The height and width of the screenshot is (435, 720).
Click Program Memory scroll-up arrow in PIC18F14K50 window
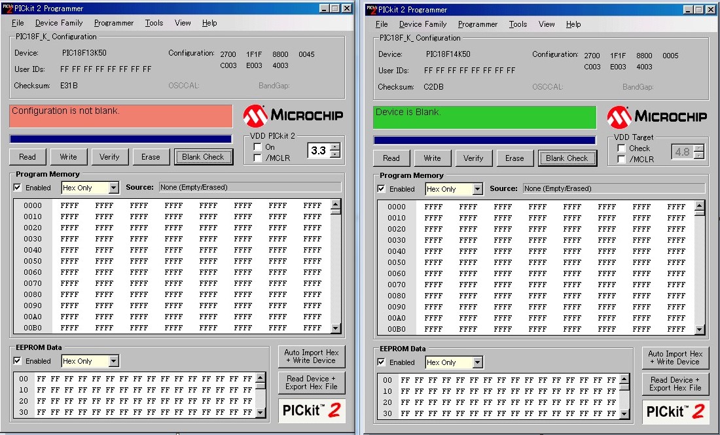pos(700,206)
